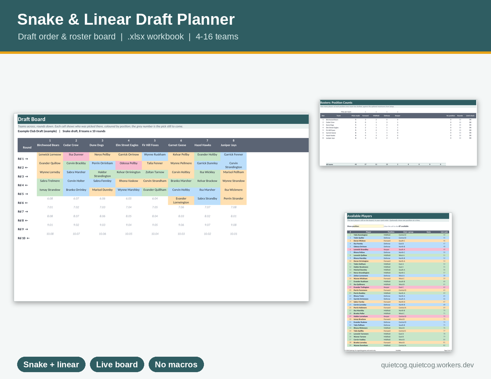The height and width of the screenshot is (379, 491).
Task: Click the "Live board" pill
Action: coord(117,364)
